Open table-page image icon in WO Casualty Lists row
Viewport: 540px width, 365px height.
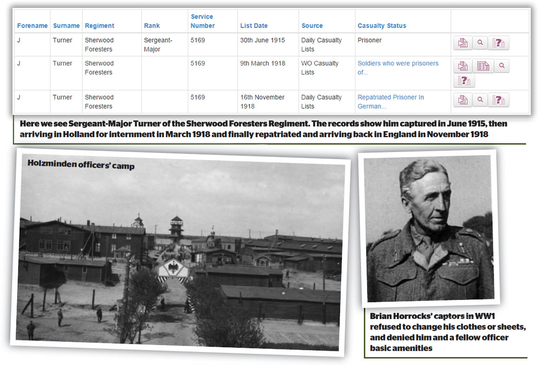tap(483, 66)
